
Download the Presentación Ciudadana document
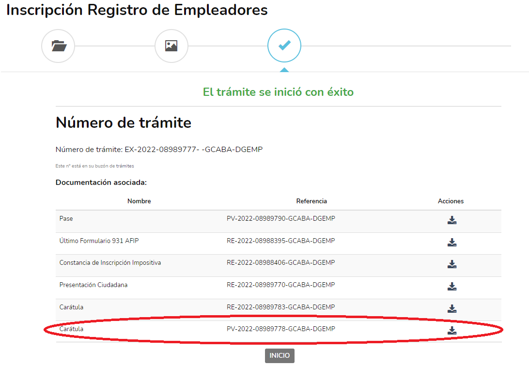[451, 287]
